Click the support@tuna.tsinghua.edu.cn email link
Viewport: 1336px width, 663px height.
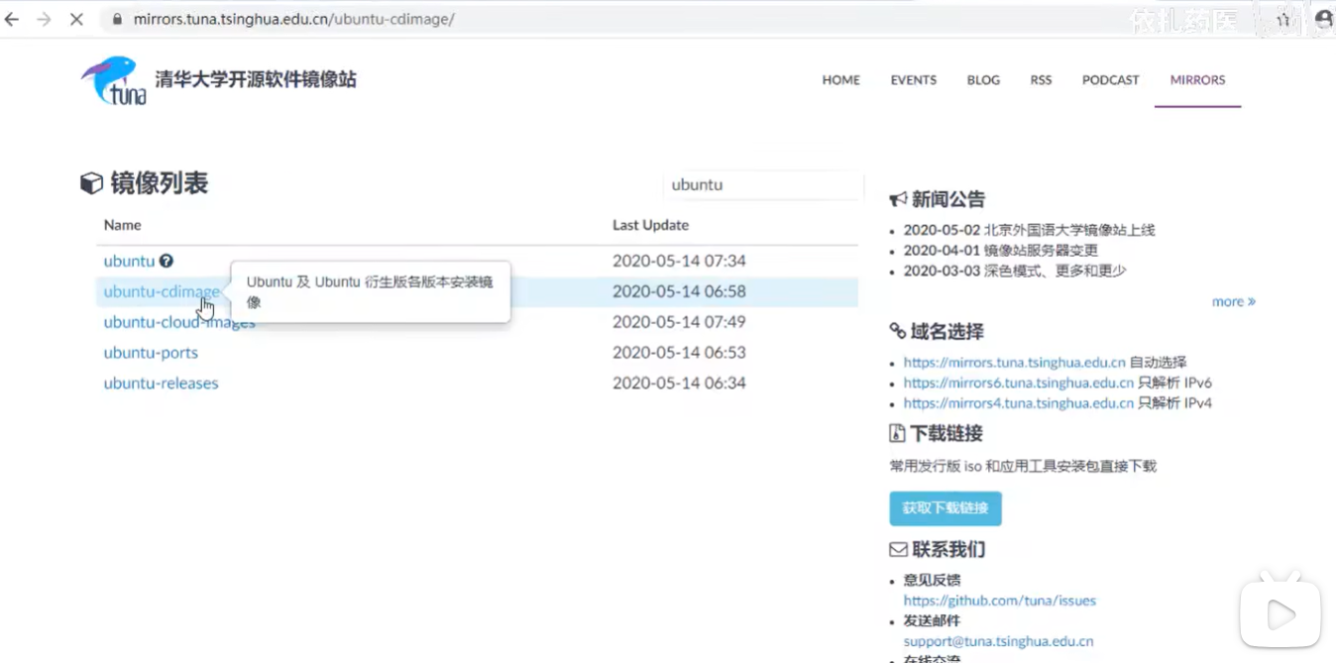pos(998,641)
